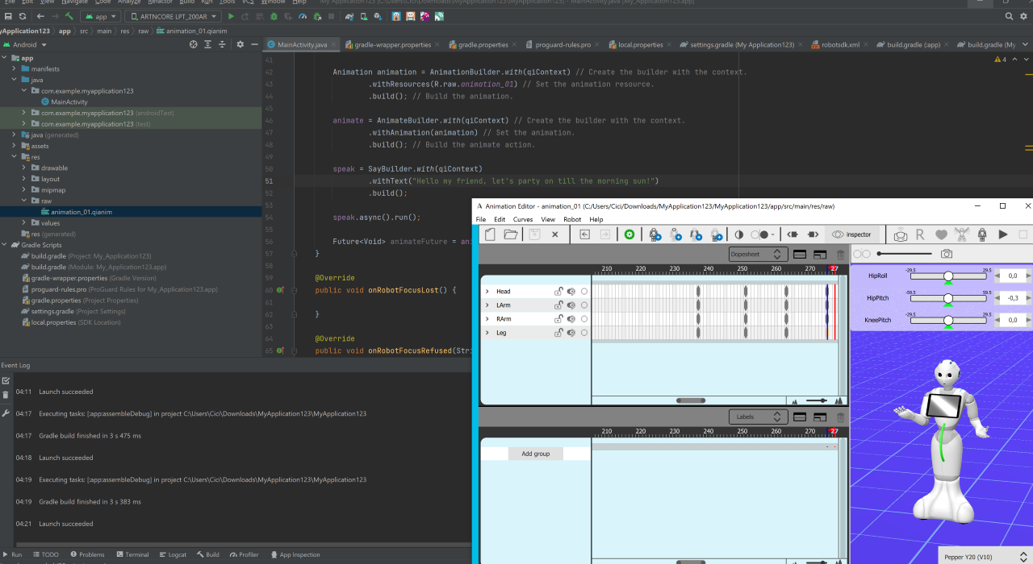1033x564 pixels.
Task: Play the animation in Animation Editor
Action: click(x=1003, y=234)
